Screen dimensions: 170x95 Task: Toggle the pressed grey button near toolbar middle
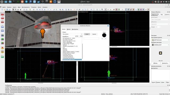(105, 9)
